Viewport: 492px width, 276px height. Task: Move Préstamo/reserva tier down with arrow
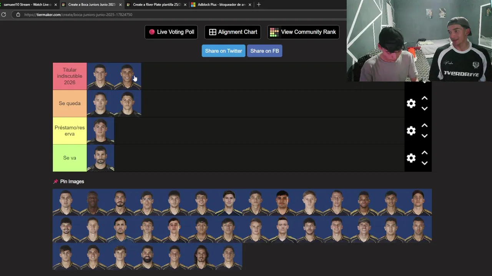[x=424, y=136]
